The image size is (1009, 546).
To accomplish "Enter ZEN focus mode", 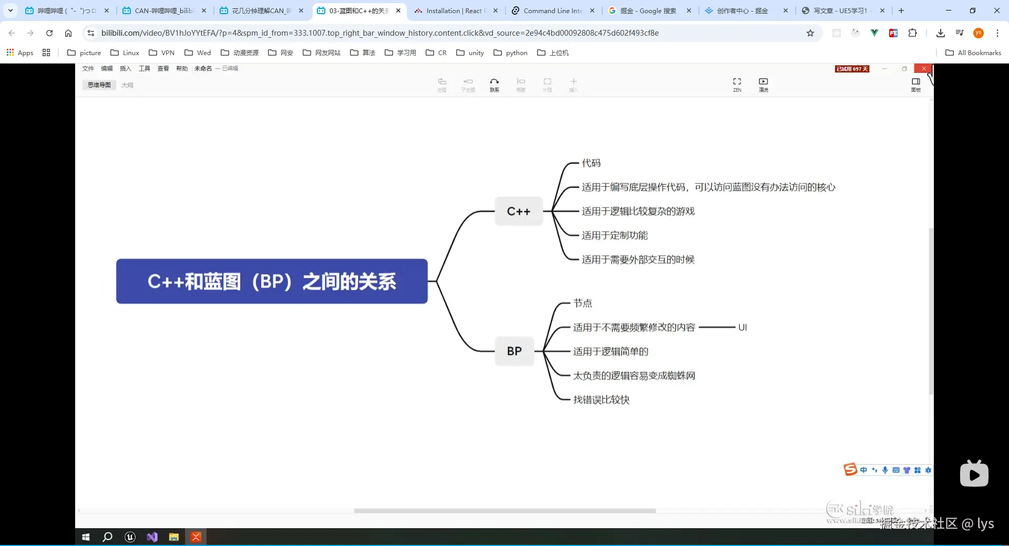I will click(x=737, y=84).
